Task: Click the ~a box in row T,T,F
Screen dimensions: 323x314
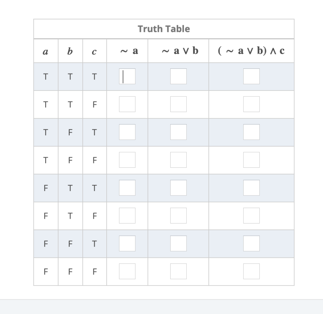Action: [x=127, y=104]
